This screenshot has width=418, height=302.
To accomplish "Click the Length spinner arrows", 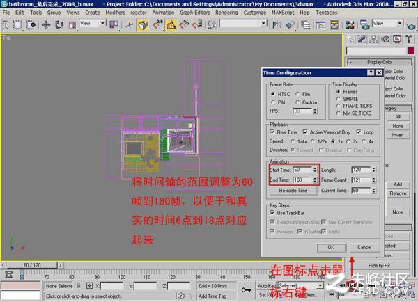I will coord(373,170).
